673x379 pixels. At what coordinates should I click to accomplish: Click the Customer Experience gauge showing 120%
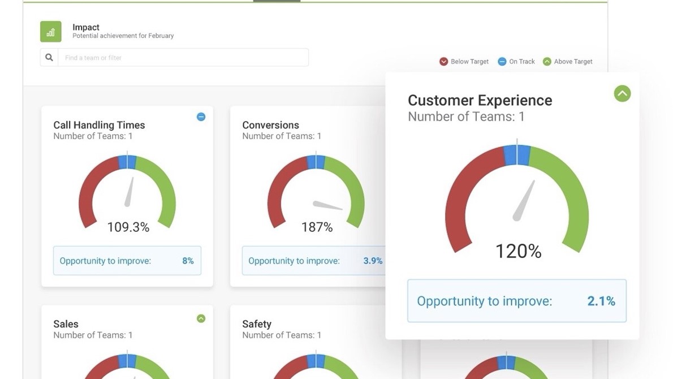[517, 201]
